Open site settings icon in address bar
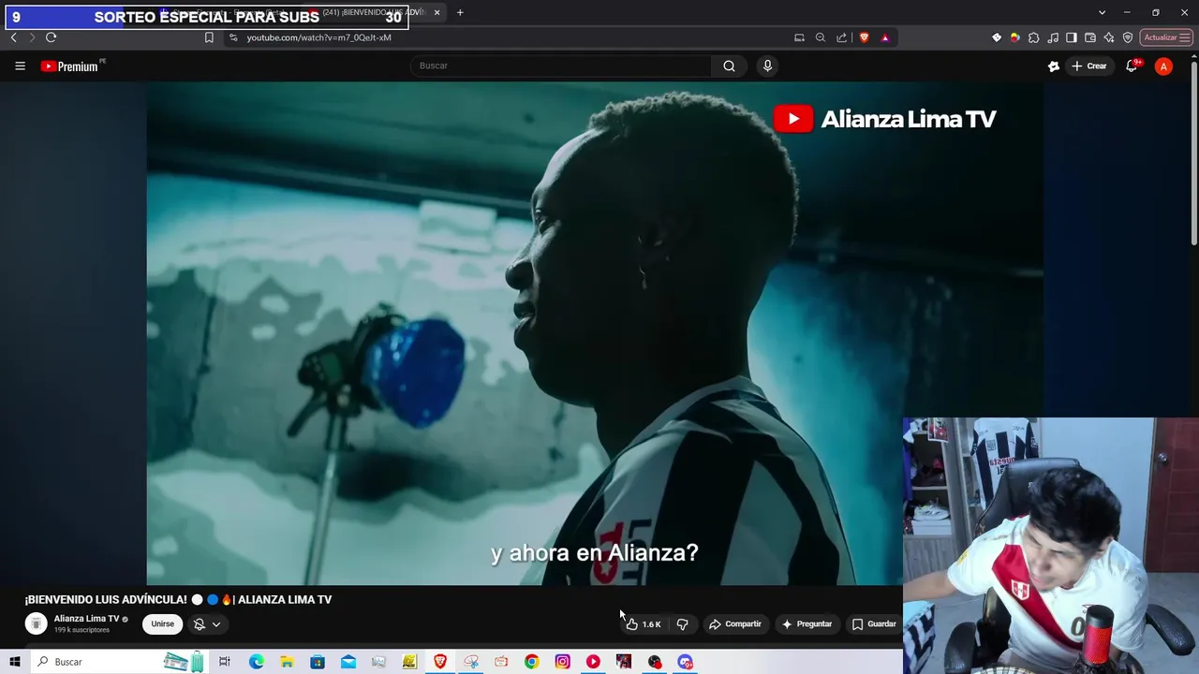Screen dimensions: 1199x674 click(233, 37)
